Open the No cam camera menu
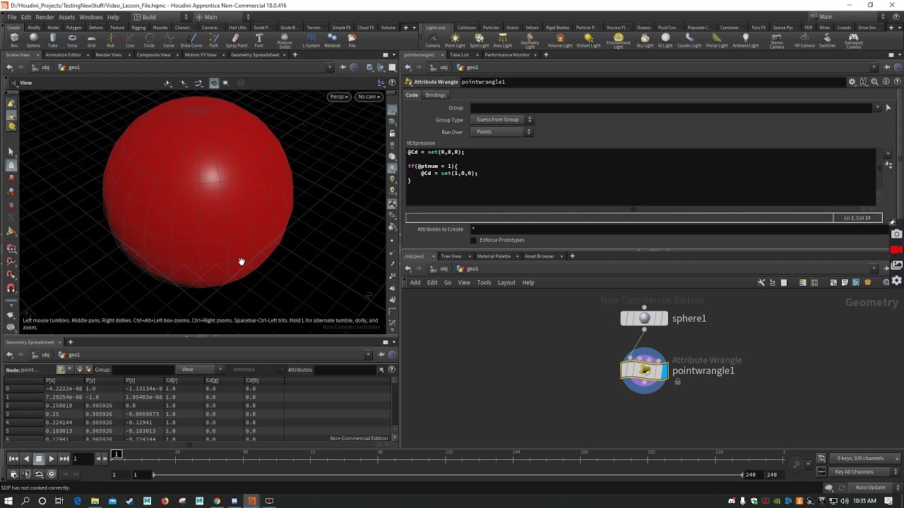The height and width of the screenshot is (508, 904). pyautogui.click(x=369, y=97)
